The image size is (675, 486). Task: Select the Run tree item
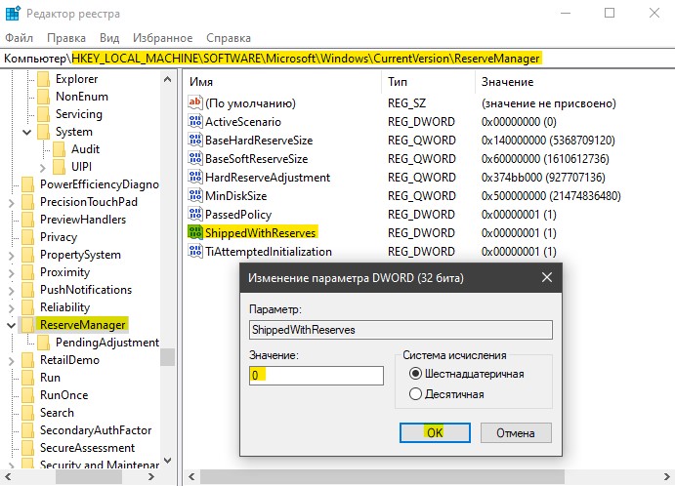coord(50,378)
